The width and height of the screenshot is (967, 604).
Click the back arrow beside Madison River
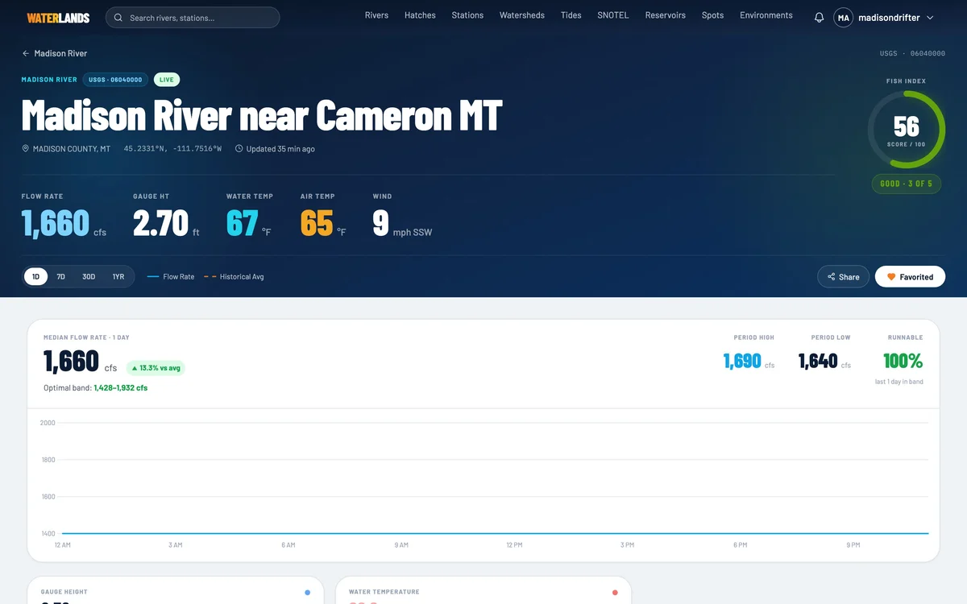click(25, 53)
